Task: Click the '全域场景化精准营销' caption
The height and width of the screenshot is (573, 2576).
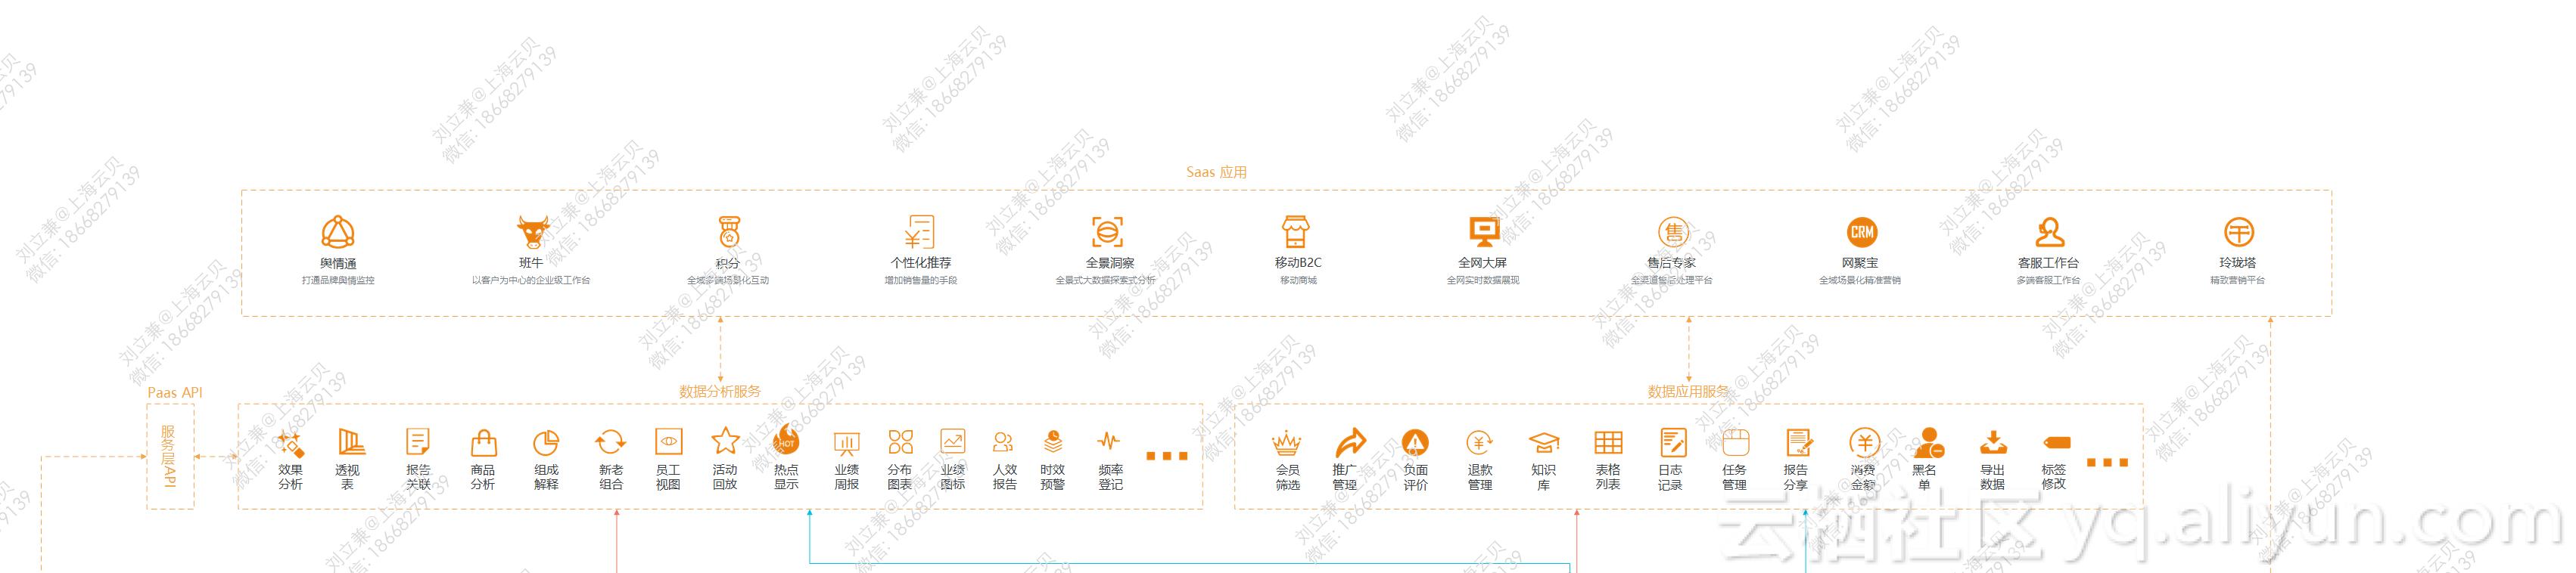Action: click(1859, 280)
